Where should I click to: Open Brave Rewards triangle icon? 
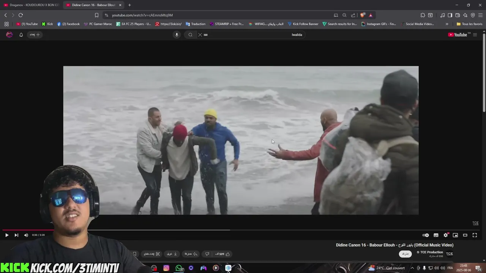click(371, 15)
